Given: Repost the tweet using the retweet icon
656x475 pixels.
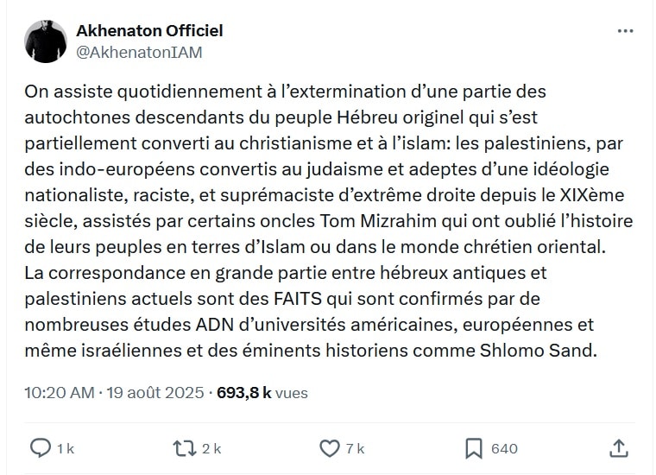Looking at the screenshot, I should 185,447.
